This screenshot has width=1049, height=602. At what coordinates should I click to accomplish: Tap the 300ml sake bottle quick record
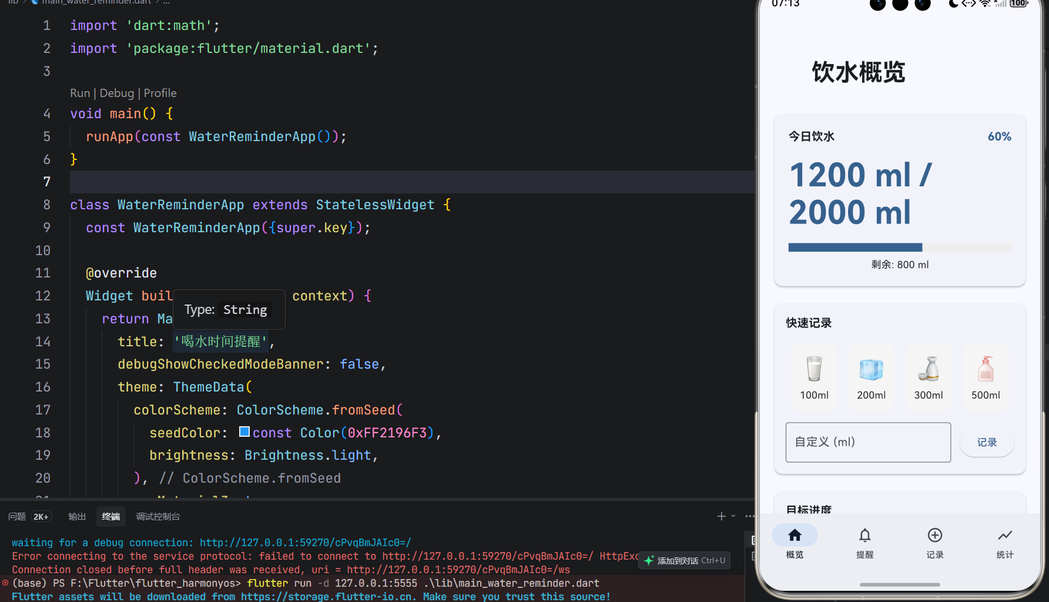pyautogui.click(x=929, y=377)
